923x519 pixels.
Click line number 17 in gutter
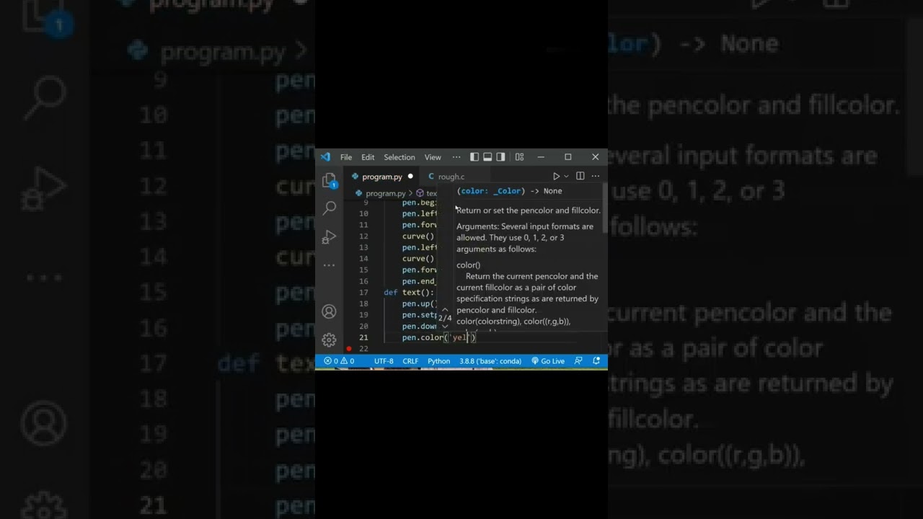click(363, 293)
